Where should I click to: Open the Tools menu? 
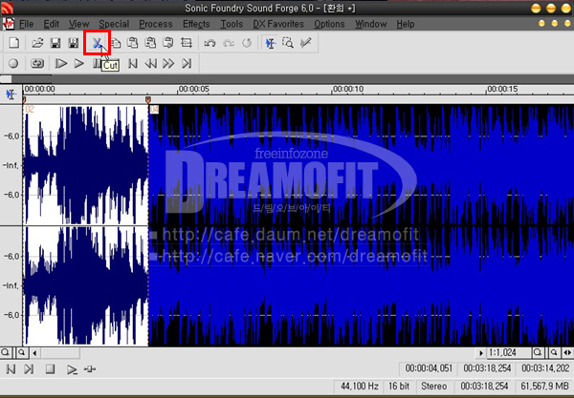pyautogui.click(x=232, y=24)
